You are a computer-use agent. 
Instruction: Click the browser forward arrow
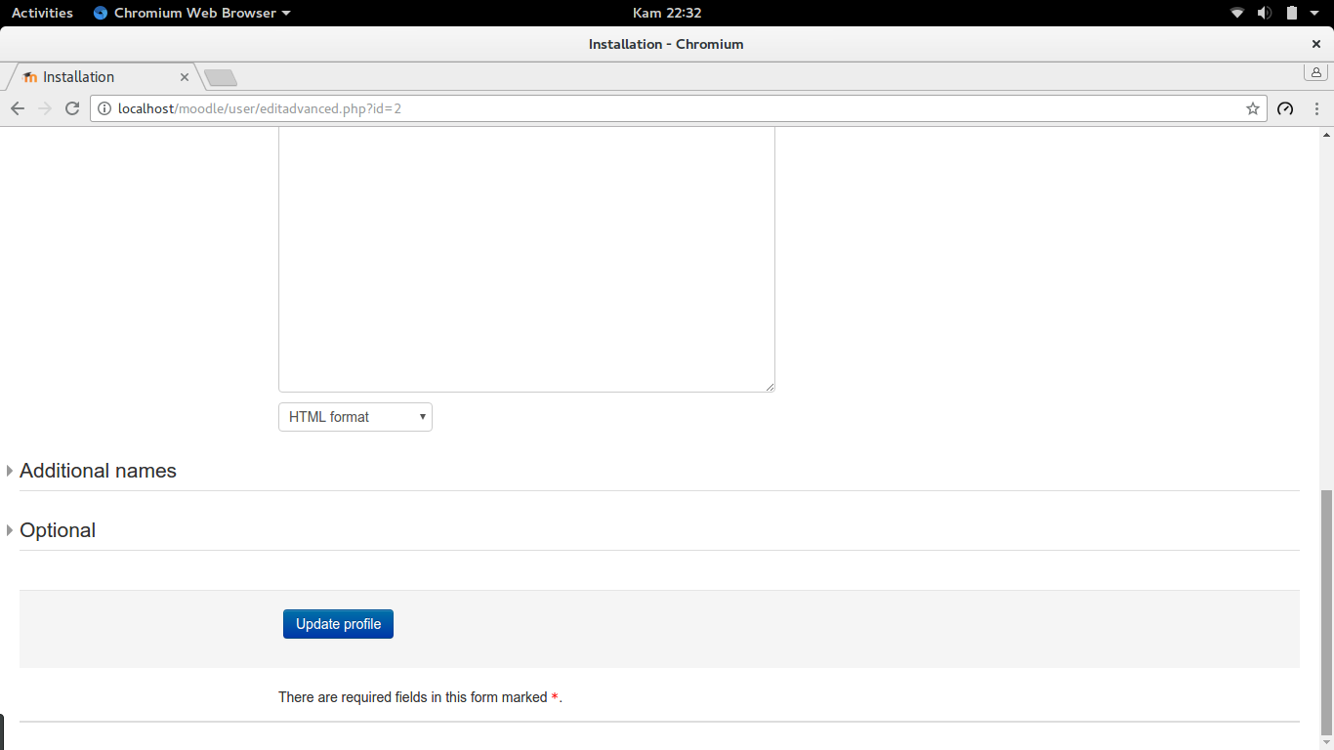[x=44, y=108]
